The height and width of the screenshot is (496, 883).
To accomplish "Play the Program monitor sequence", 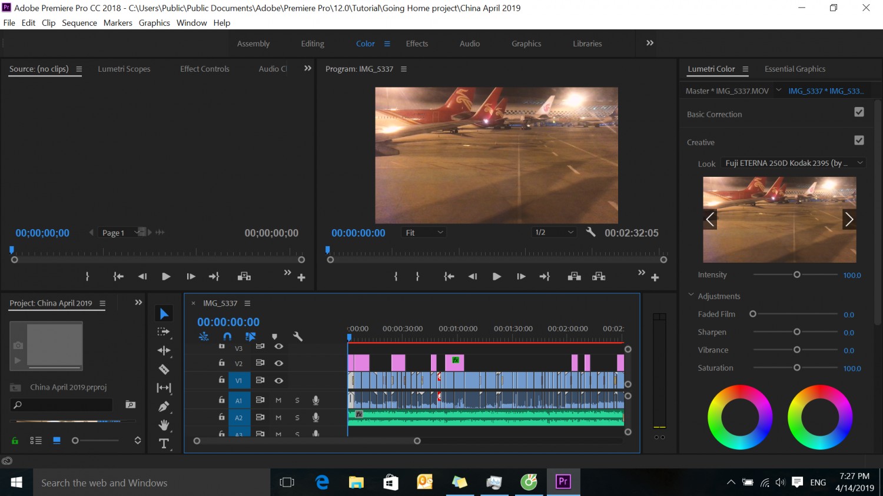I will tap(497, 276).
